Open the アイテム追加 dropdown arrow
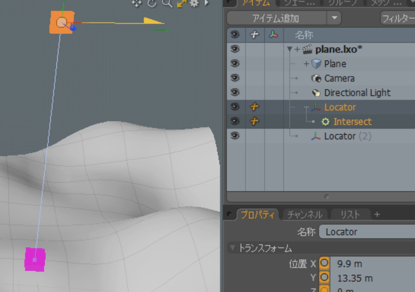This screenshot has height=292, width=415. point(334,19)
